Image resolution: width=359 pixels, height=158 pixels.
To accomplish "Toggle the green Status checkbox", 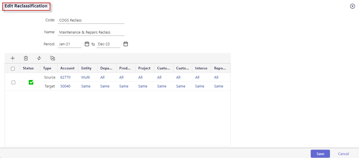I will point(31,82).
